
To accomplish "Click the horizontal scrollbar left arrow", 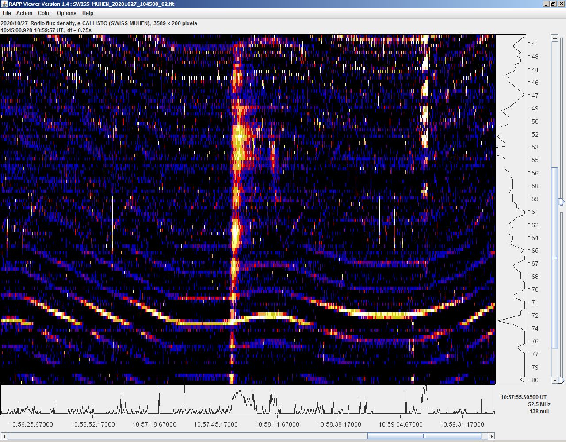I will tap(4, 436).
